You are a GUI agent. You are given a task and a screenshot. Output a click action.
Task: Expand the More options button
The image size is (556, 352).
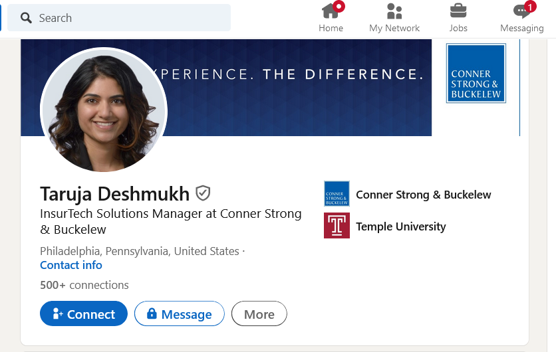click(259, 313)
